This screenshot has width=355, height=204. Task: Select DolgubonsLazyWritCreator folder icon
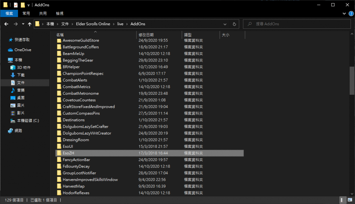pos(59,133)
